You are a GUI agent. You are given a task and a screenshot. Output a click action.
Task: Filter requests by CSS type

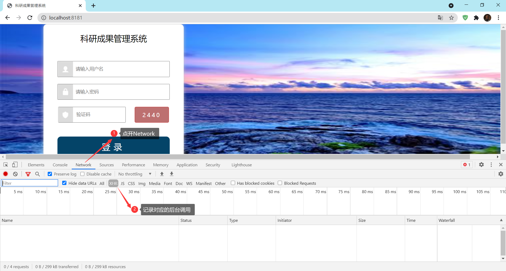coord(131,183)
